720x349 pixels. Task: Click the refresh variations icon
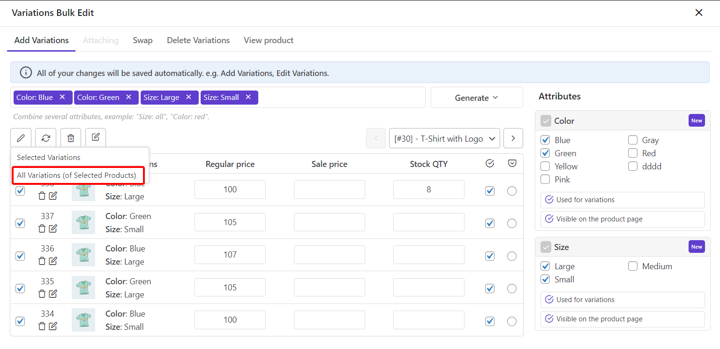pyautogui.click(x=45, y=138)
